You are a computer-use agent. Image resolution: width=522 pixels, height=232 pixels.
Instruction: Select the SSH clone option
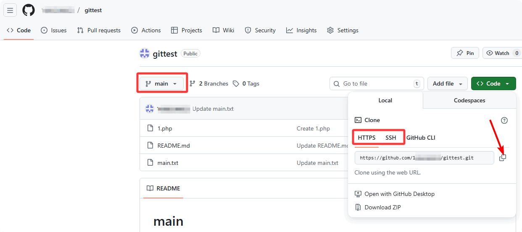[390, 138]
